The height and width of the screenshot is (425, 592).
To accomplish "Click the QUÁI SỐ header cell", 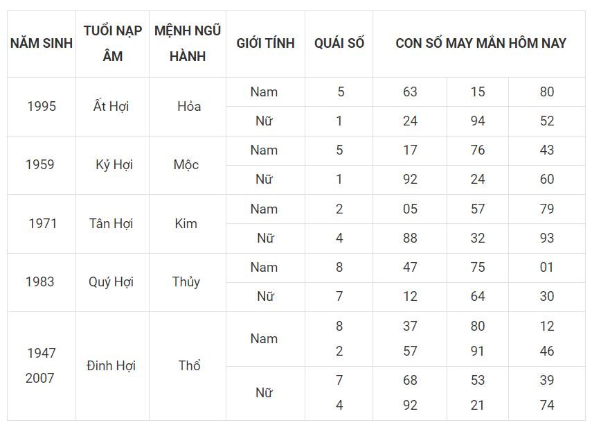I will (339, 44).
